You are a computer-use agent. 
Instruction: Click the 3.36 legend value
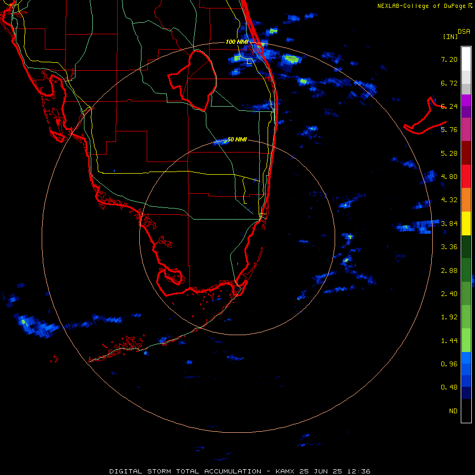point(449,246)
